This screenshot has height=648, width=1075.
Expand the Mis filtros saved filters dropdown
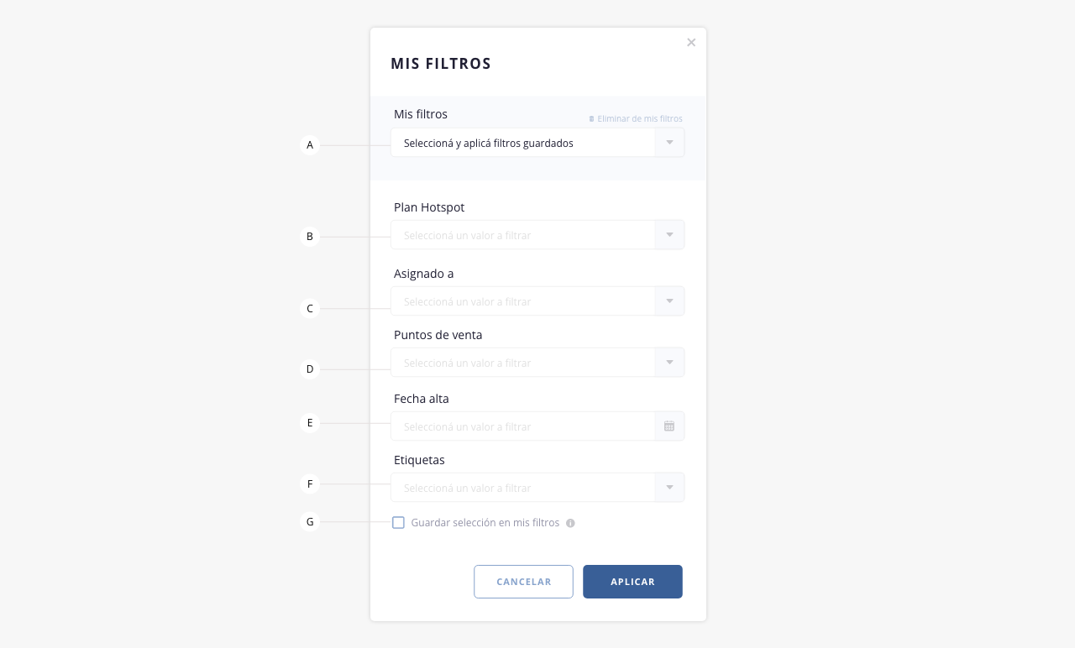pyautogui.click(x=669, y=143)
